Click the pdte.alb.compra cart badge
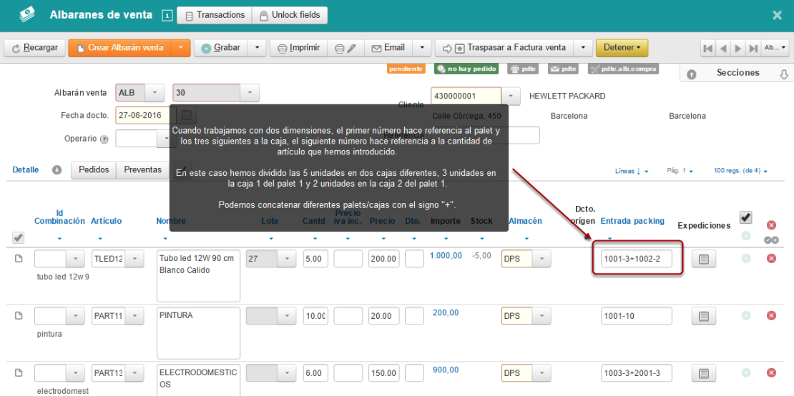 pos(623,69)
